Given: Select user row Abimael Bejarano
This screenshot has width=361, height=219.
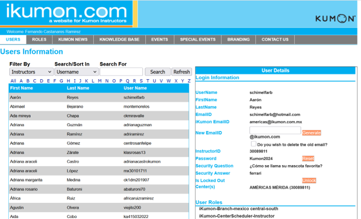Looking at the screenshot, I should (99, 107).
